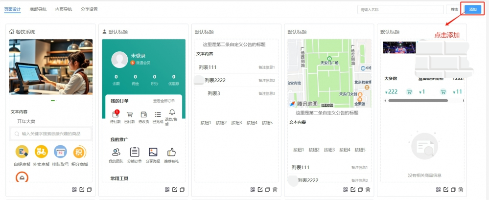Click the 分享海报 icon
This screenshot has width=489, height=200.
tap(153, 152)
